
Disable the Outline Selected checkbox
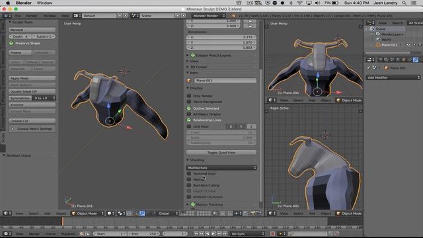click(189, 108)
